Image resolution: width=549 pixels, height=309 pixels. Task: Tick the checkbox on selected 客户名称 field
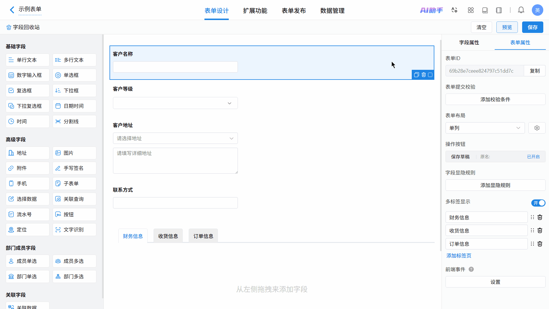coord(430,75)
